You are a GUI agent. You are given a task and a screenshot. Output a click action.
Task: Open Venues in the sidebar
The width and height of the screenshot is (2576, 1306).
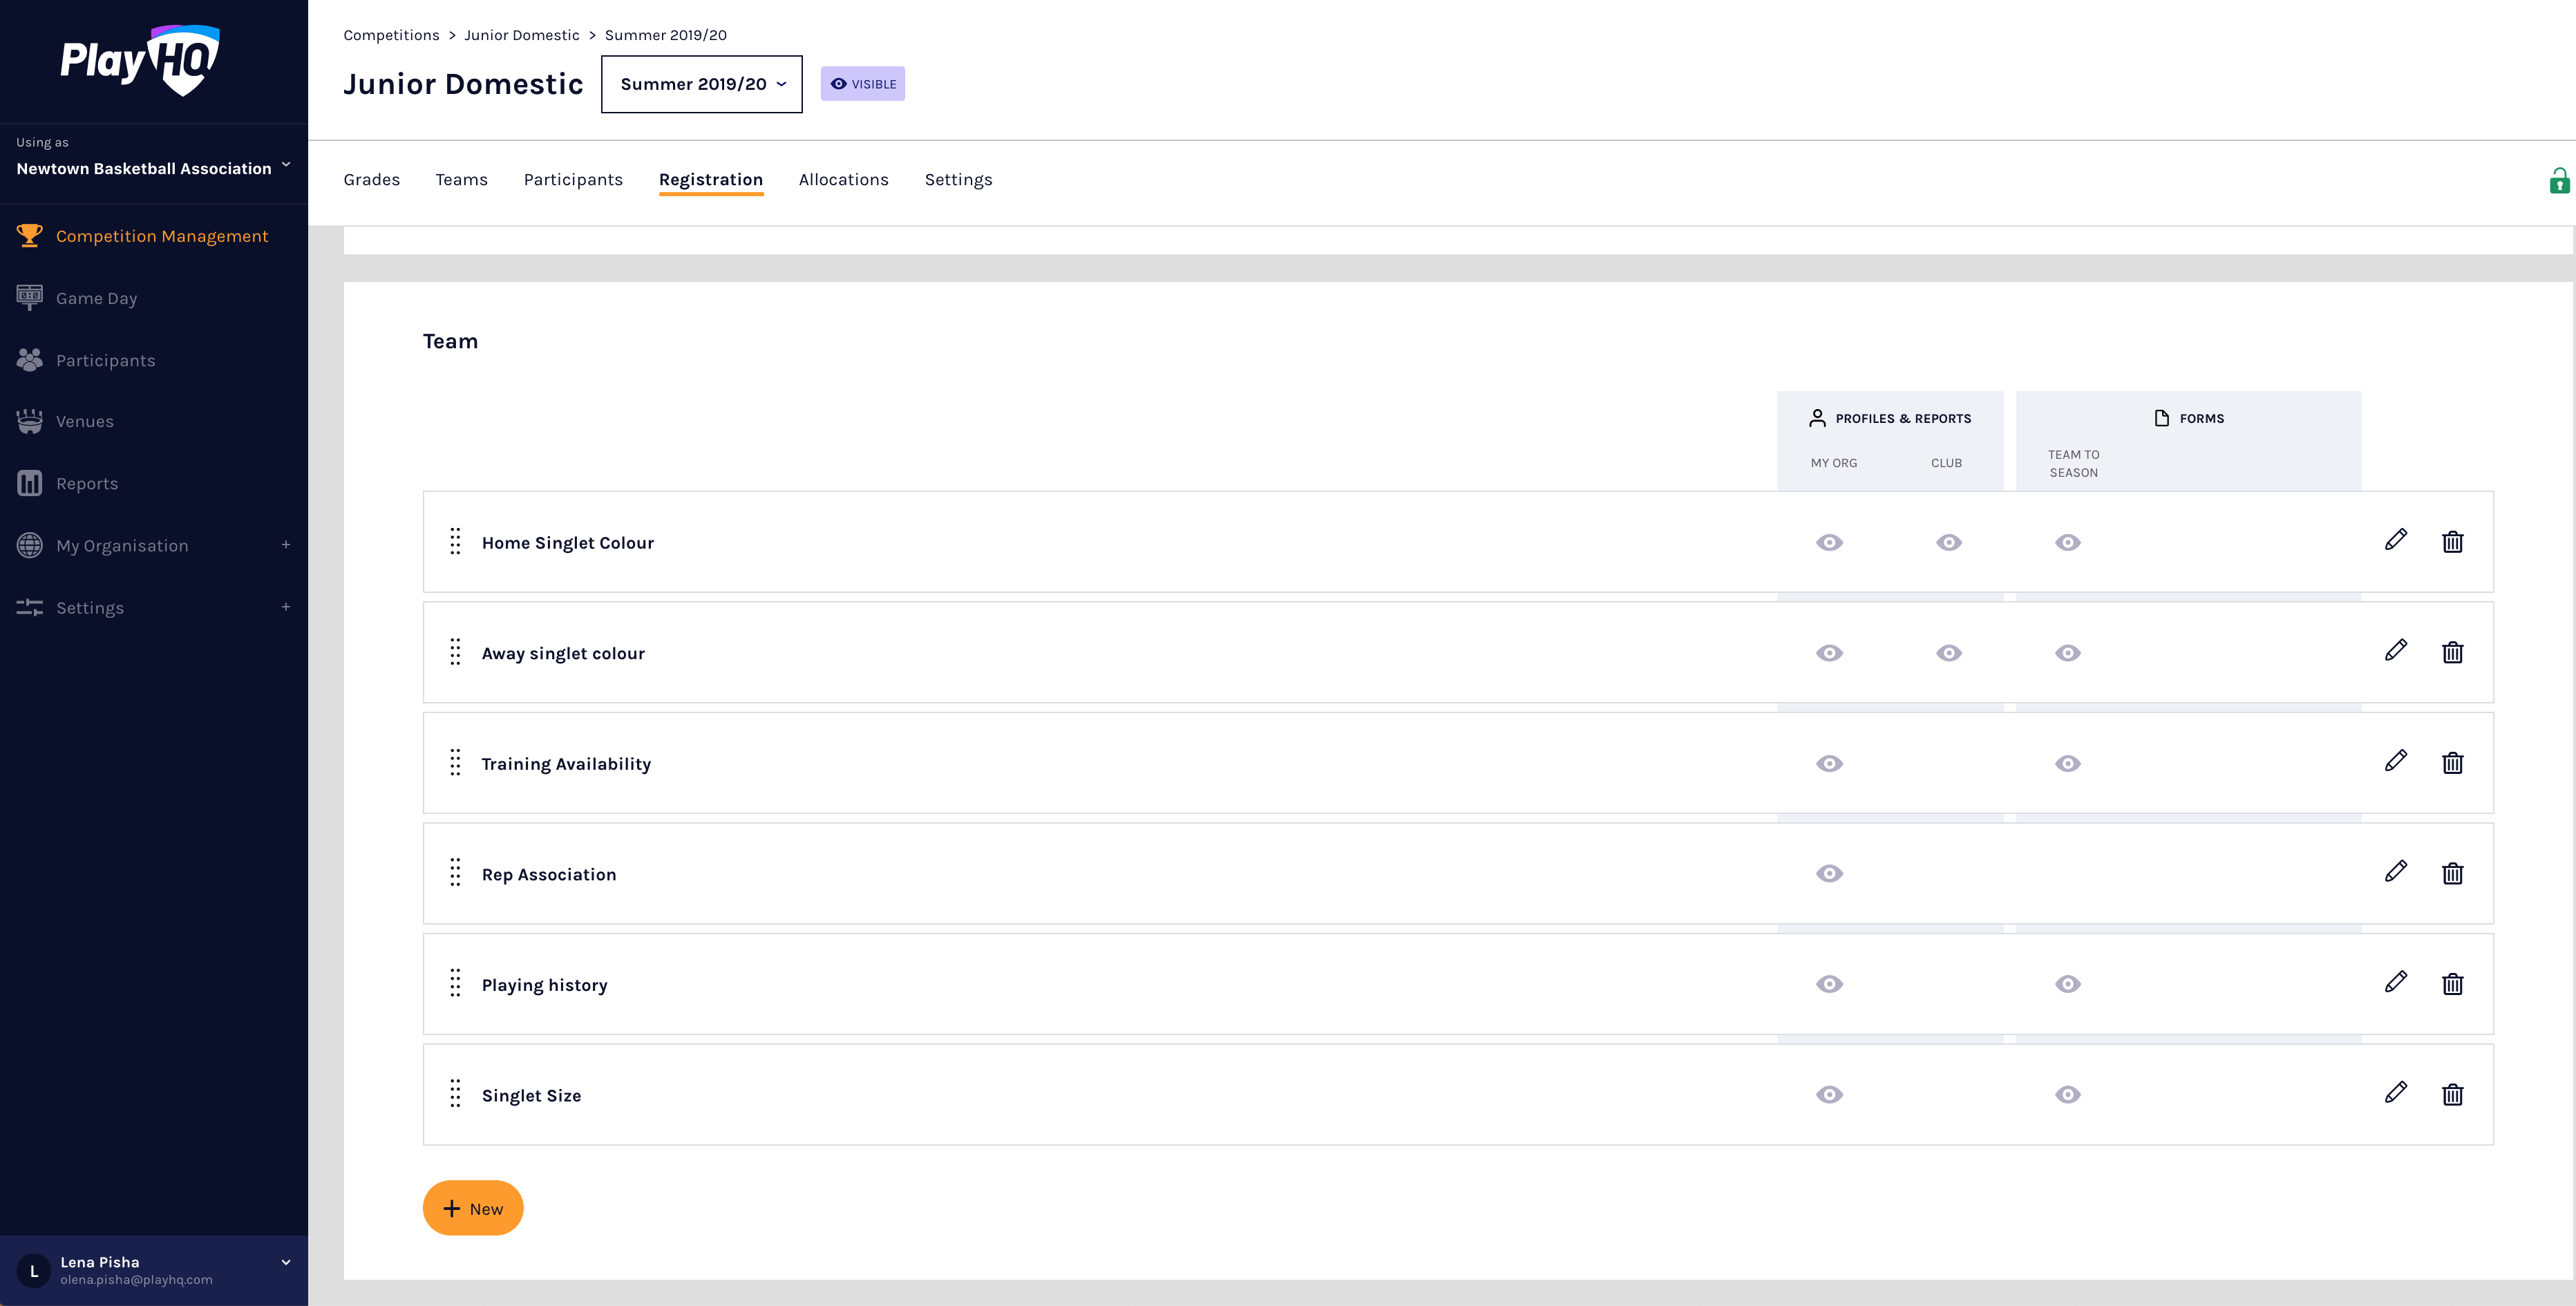pos(84,421)
